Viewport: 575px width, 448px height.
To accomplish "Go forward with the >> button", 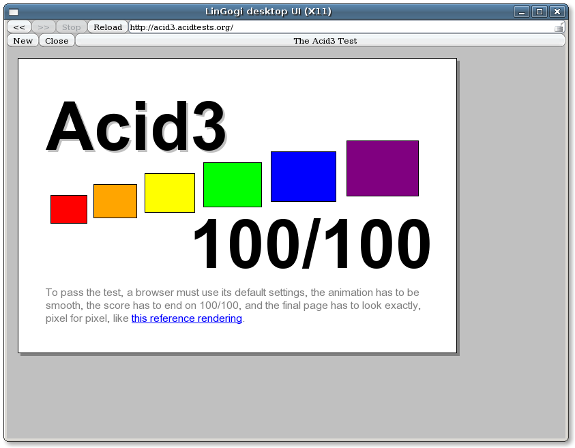I will point(43,27).
